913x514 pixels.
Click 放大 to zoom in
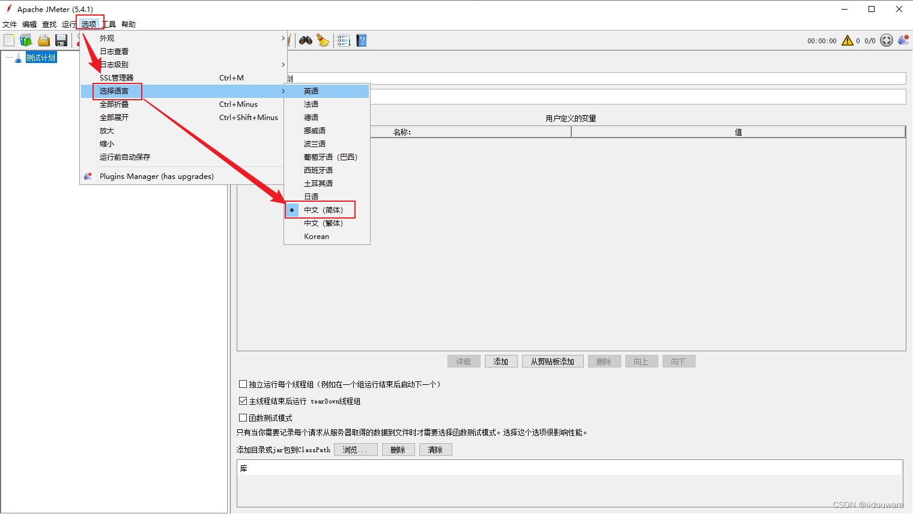point(184,131)
